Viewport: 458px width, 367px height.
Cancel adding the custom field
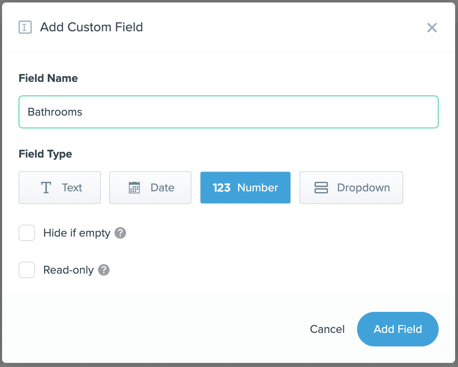click(x=327, y=329)
